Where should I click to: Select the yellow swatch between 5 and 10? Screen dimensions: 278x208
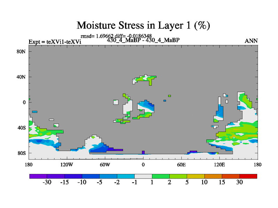(196, 176)
